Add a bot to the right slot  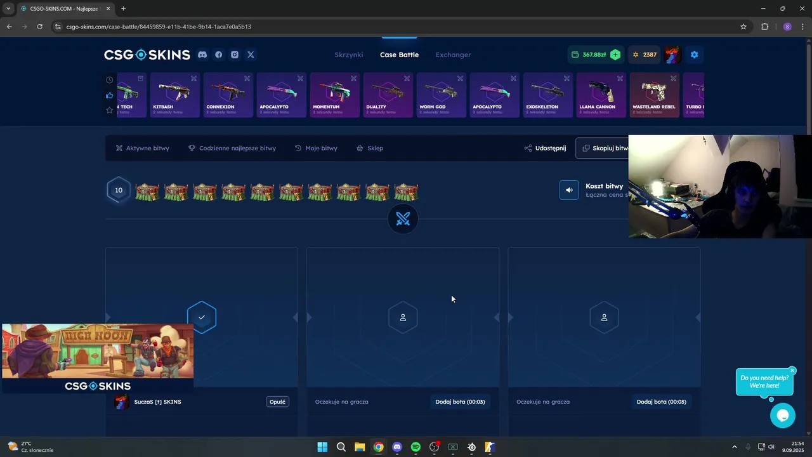[x=661, y=402]
